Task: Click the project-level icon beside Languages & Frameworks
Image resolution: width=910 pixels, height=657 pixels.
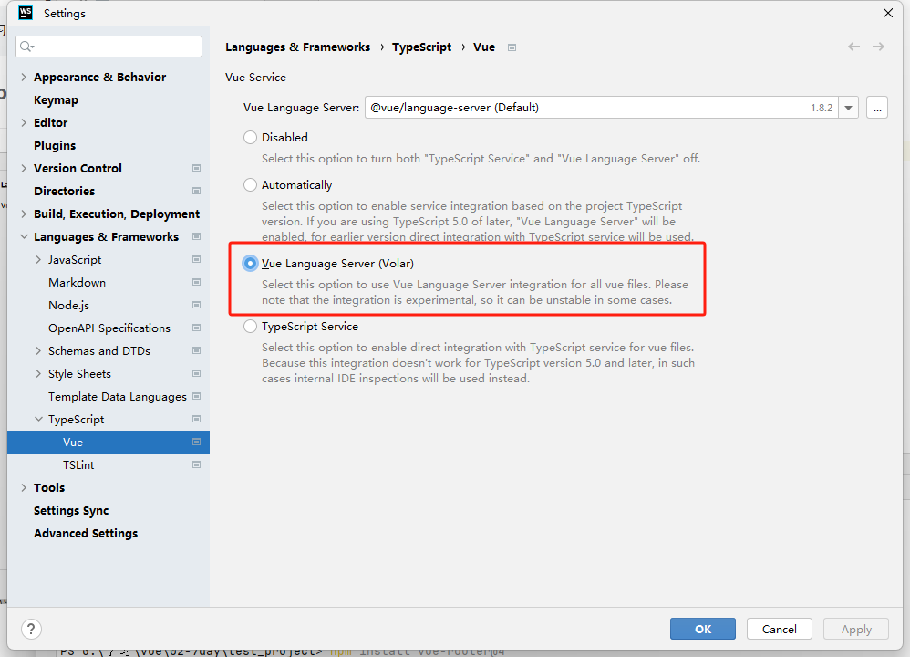Action: [x=197, y=237]
